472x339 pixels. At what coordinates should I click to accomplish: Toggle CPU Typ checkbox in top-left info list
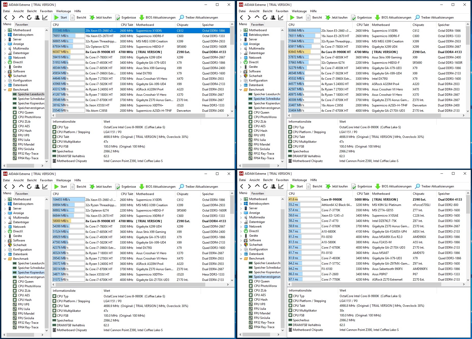pos(54,127)
